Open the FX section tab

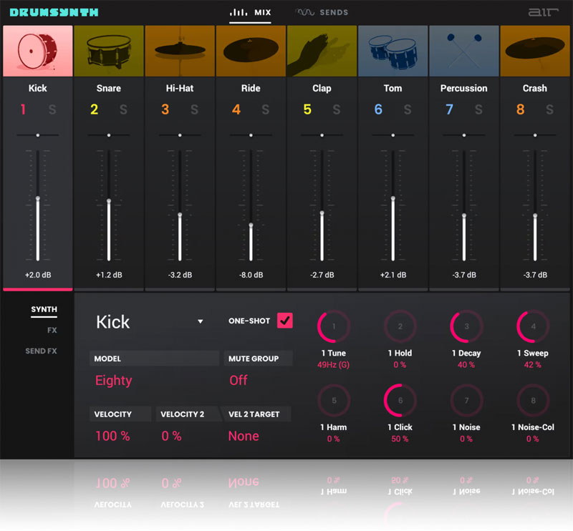pos(52,331)
